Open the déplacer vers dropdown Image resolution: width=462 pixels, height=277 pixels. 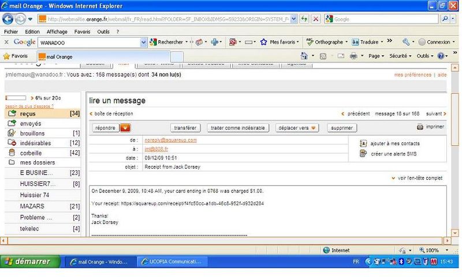click(297, 128)
